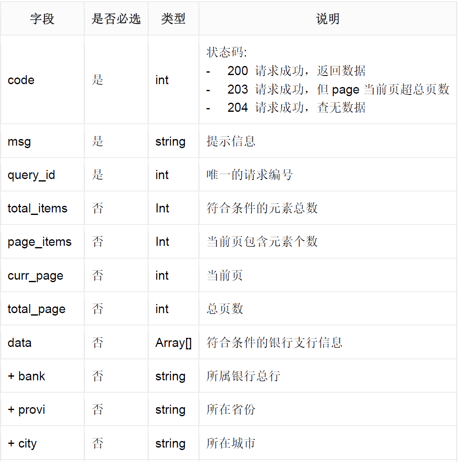
Task: Click the 唯一的请求编号 description
Action: click(249, 175)
